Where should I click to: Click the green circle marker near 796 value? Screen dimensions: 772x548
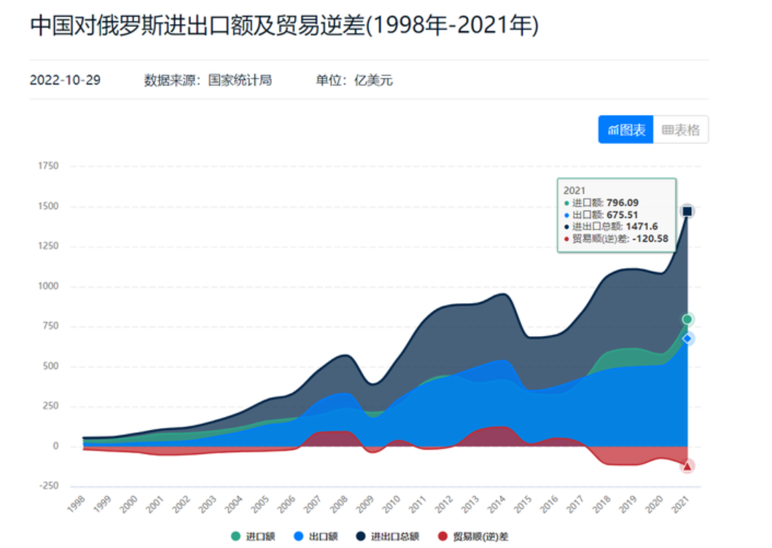(x=687, y=318)
